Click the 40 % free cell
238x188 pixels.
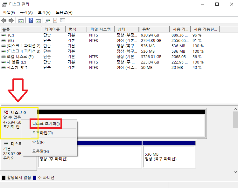197,67
